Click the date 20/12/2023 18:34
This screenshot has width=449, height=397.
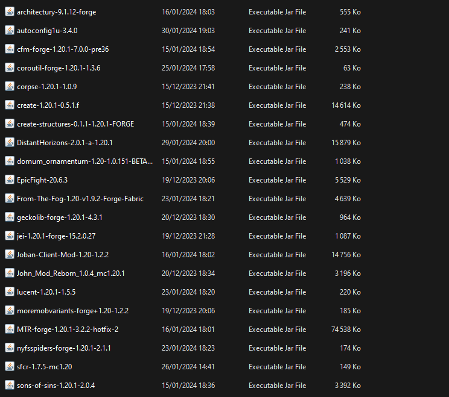tap(188, 274)
